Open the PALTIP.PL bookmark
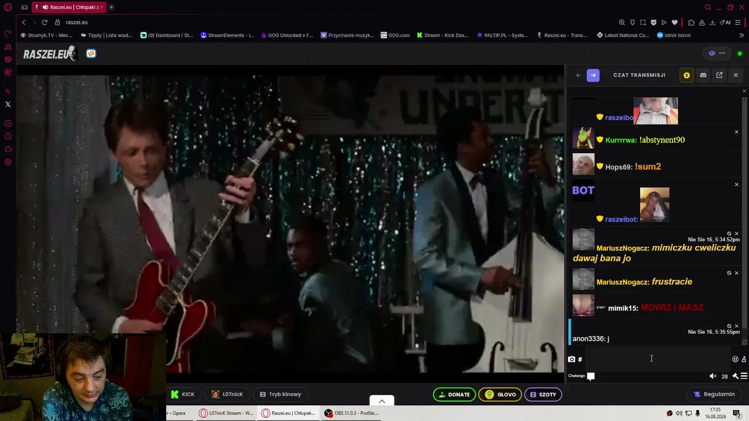 [503, 35]
